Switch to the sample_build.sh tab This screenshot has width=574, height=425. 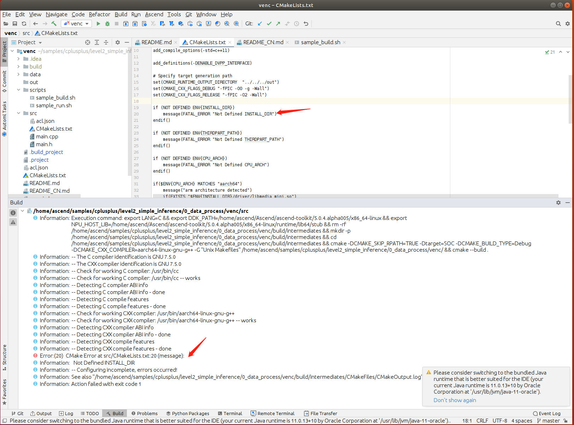[321, 42]
